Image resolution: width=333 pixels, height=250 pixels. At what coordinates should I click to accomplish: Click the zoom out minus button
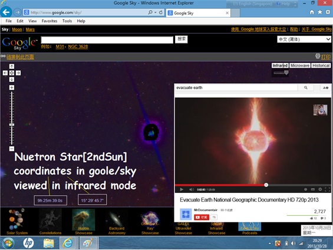tap(12, 149)
